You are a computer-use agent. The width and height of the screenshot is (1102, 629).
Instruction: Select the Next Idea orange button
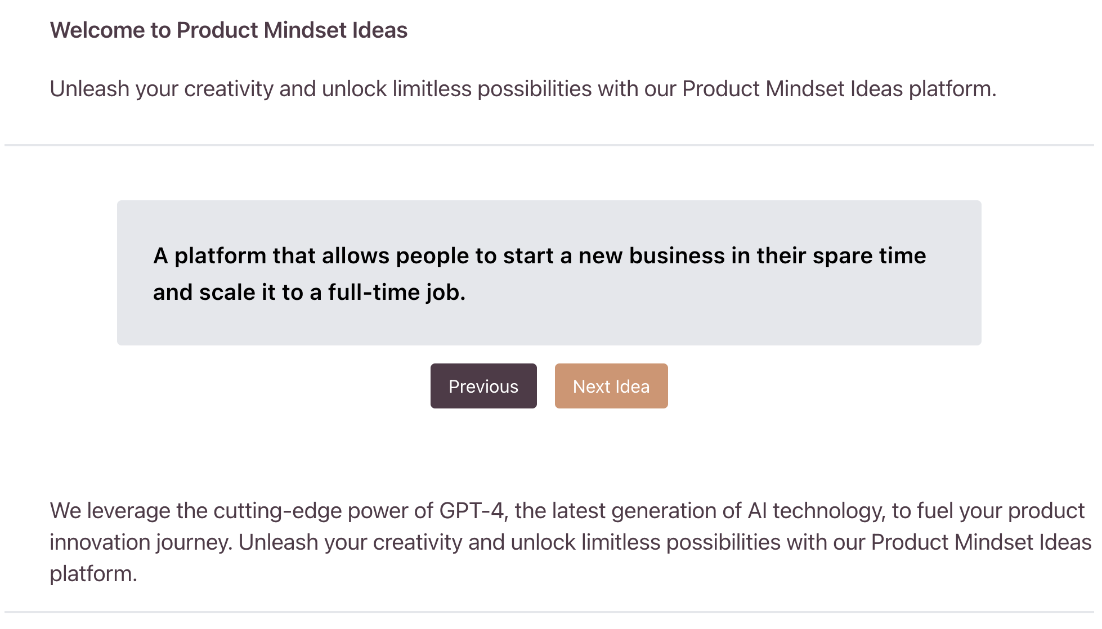click(x=611, y=386)
